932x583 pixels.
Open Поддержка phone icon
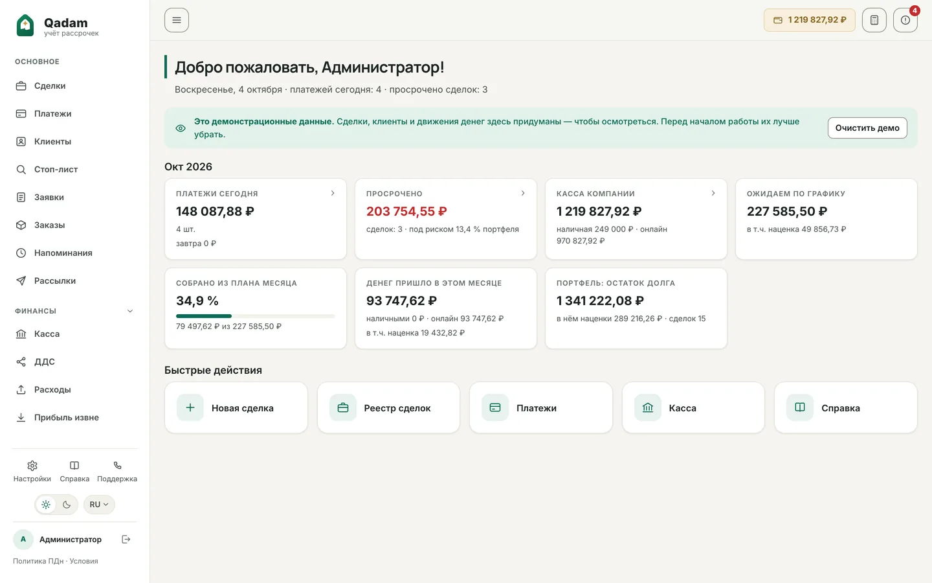[x=117, y=466]
